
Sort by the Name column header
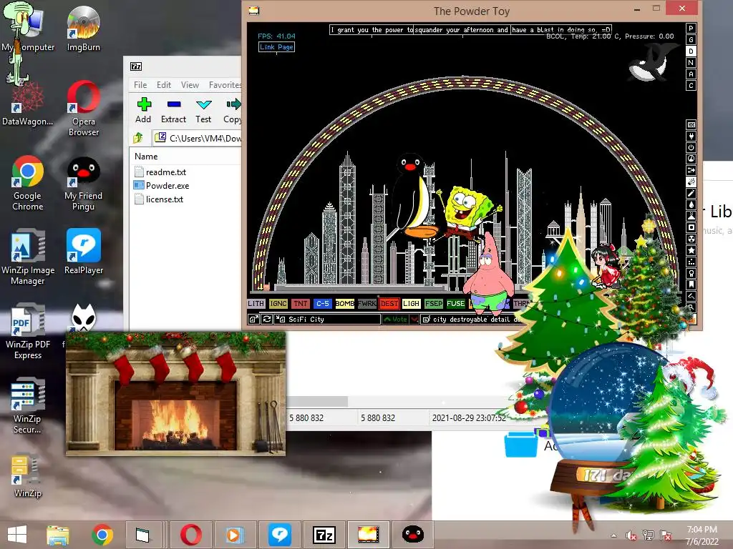click(x=146, y=157)
